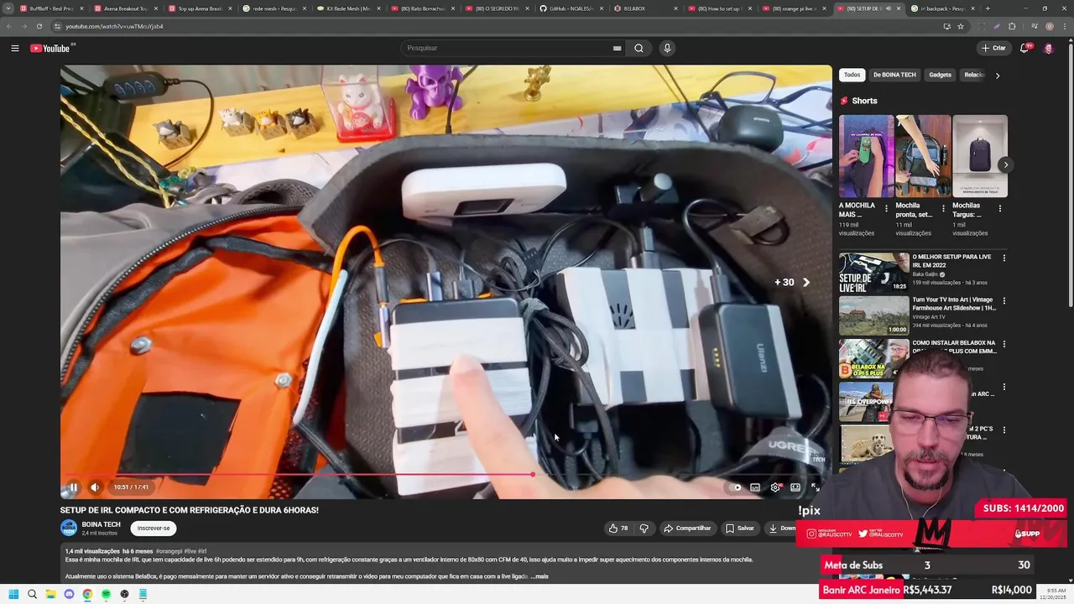
Task: Open Discord from the taskbar
Action: [x=69, y=595]
